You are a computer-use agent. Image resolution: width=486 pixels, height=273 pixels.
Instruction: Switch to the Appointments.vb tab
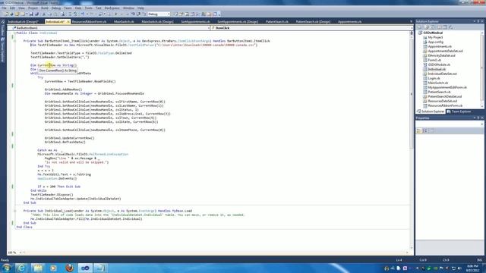point(349,22)
